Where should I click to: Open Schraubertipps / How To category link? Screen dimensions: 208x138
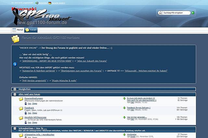(x=33, y=128)
